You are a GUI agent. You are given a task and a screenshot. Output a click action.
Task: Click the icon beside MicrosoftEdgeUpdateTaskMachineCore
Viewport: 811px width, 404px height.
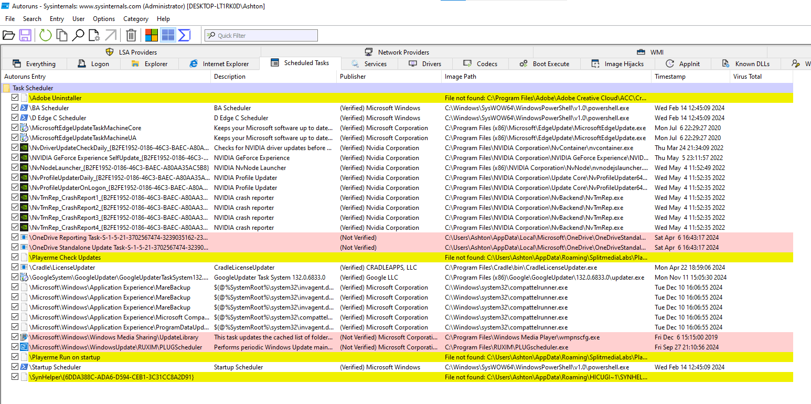coord(24,128)
